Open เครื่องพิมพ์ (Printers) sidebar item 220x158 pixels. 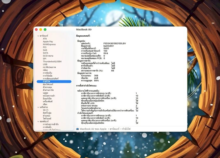pos(48,101)
